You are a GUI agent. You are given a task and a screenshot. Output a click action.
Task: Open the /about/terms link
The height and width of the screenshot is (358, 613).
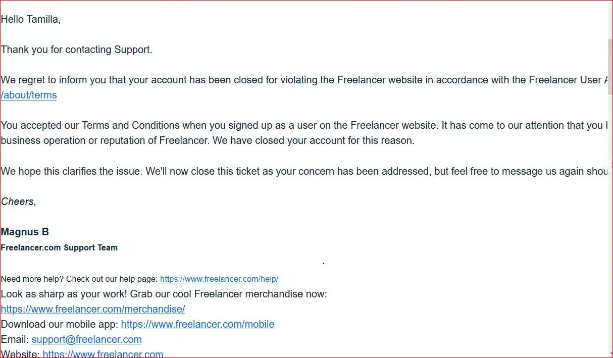(x=29, y=95)
